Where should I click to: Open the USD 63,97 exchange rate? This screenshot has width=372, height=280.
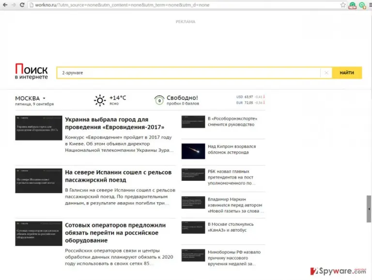250,97
